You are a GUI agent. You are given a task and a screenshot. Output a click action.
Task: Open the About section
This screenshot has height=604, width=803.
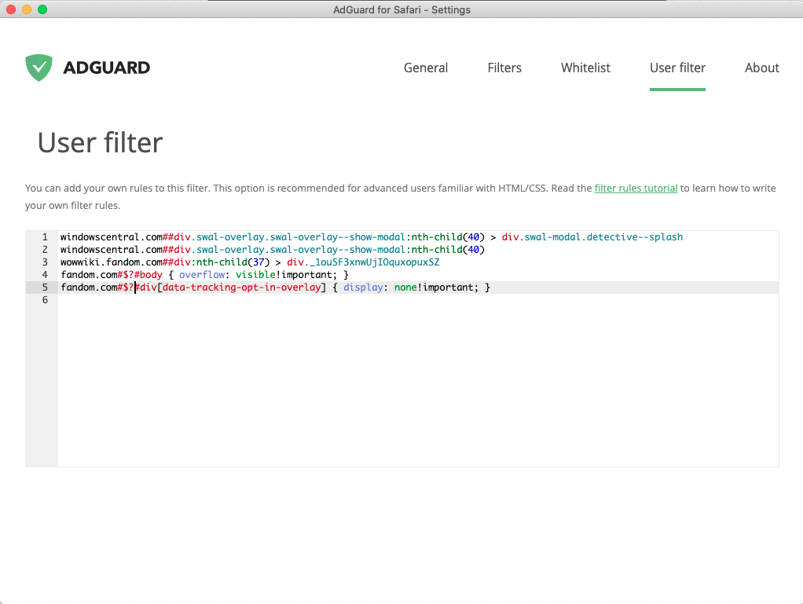[x=761, y=68]
